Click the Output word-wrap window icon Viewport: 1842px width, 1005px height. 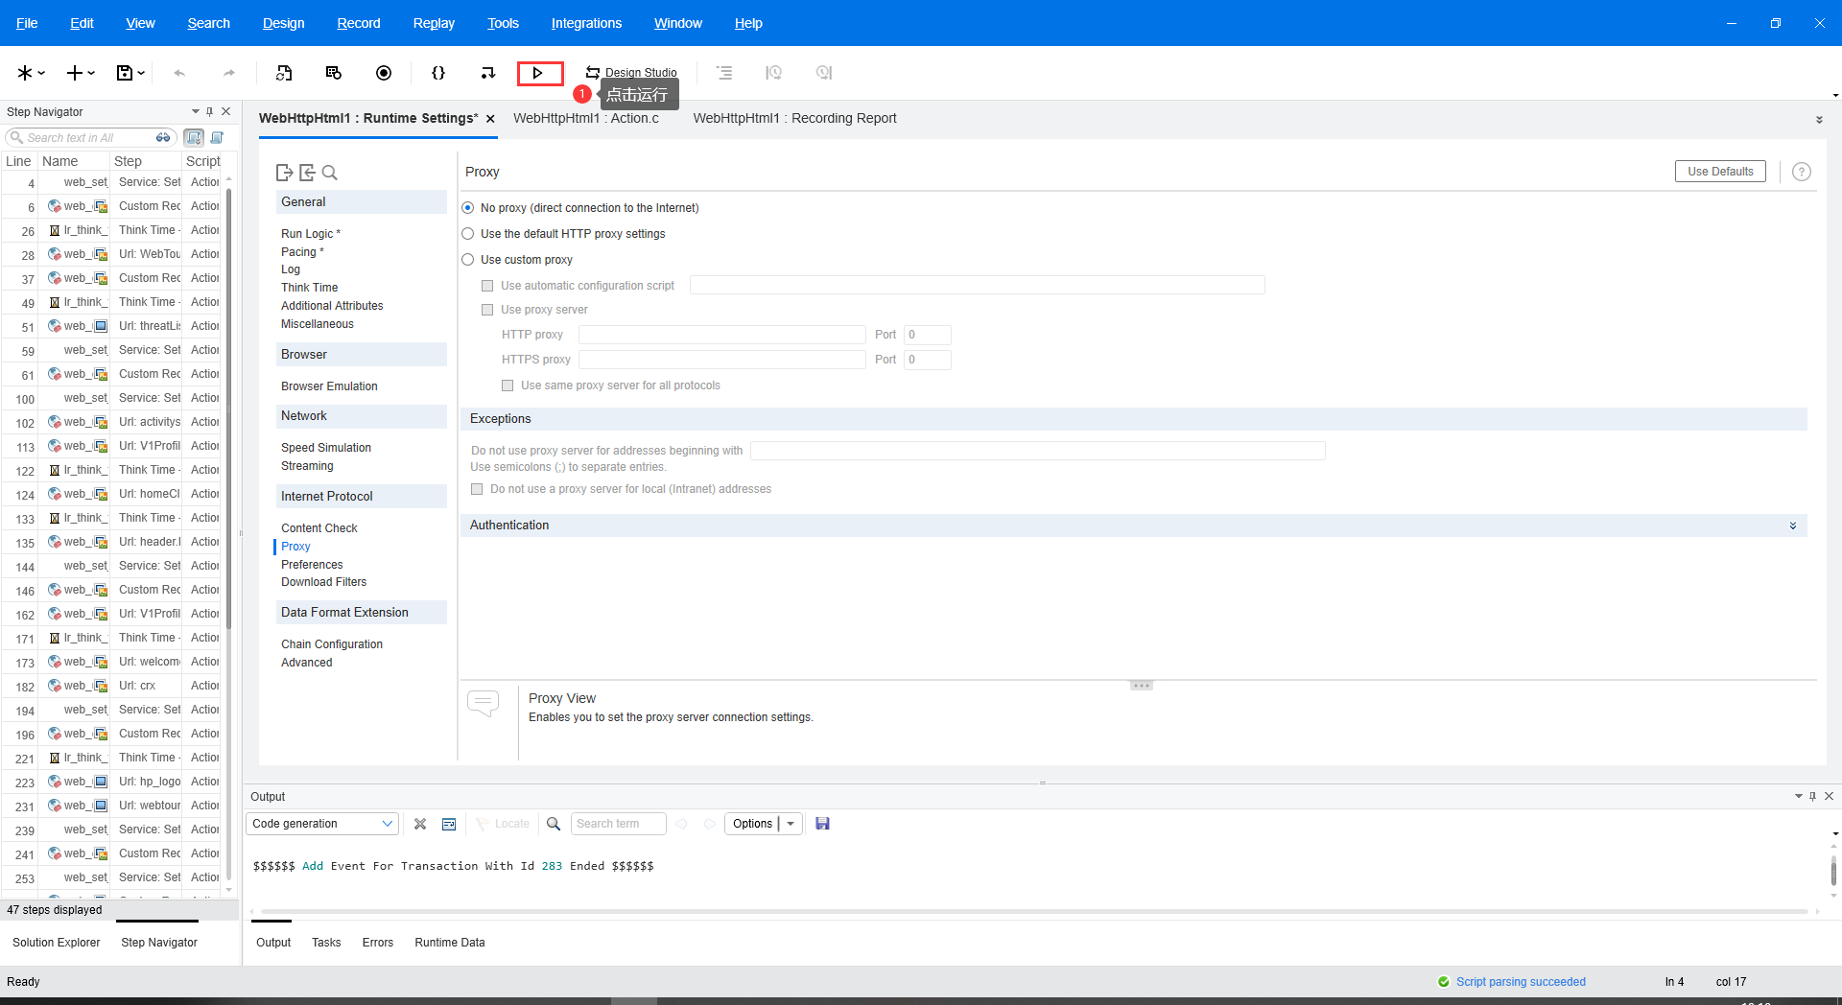(449, 824)
